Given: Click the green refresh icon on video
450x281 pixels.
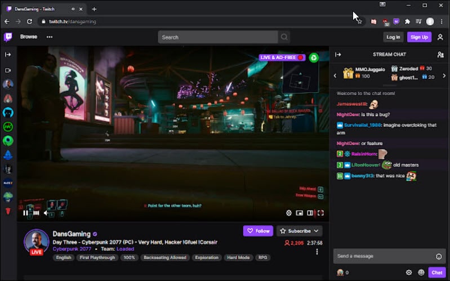Looking at the screenshot, I should 314,57.
